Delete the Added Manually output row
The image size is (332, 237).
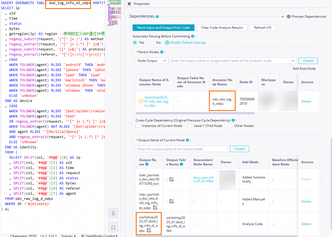(x=306, y=201)
